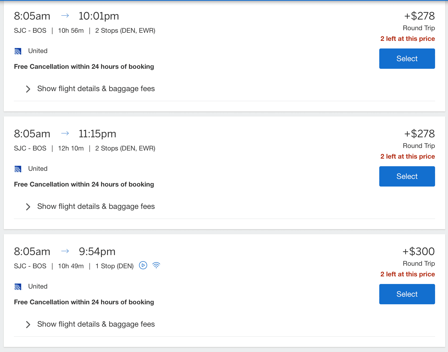Click the Wi-Fi availability icon
The image size is (448, 352).
point(157,265)
